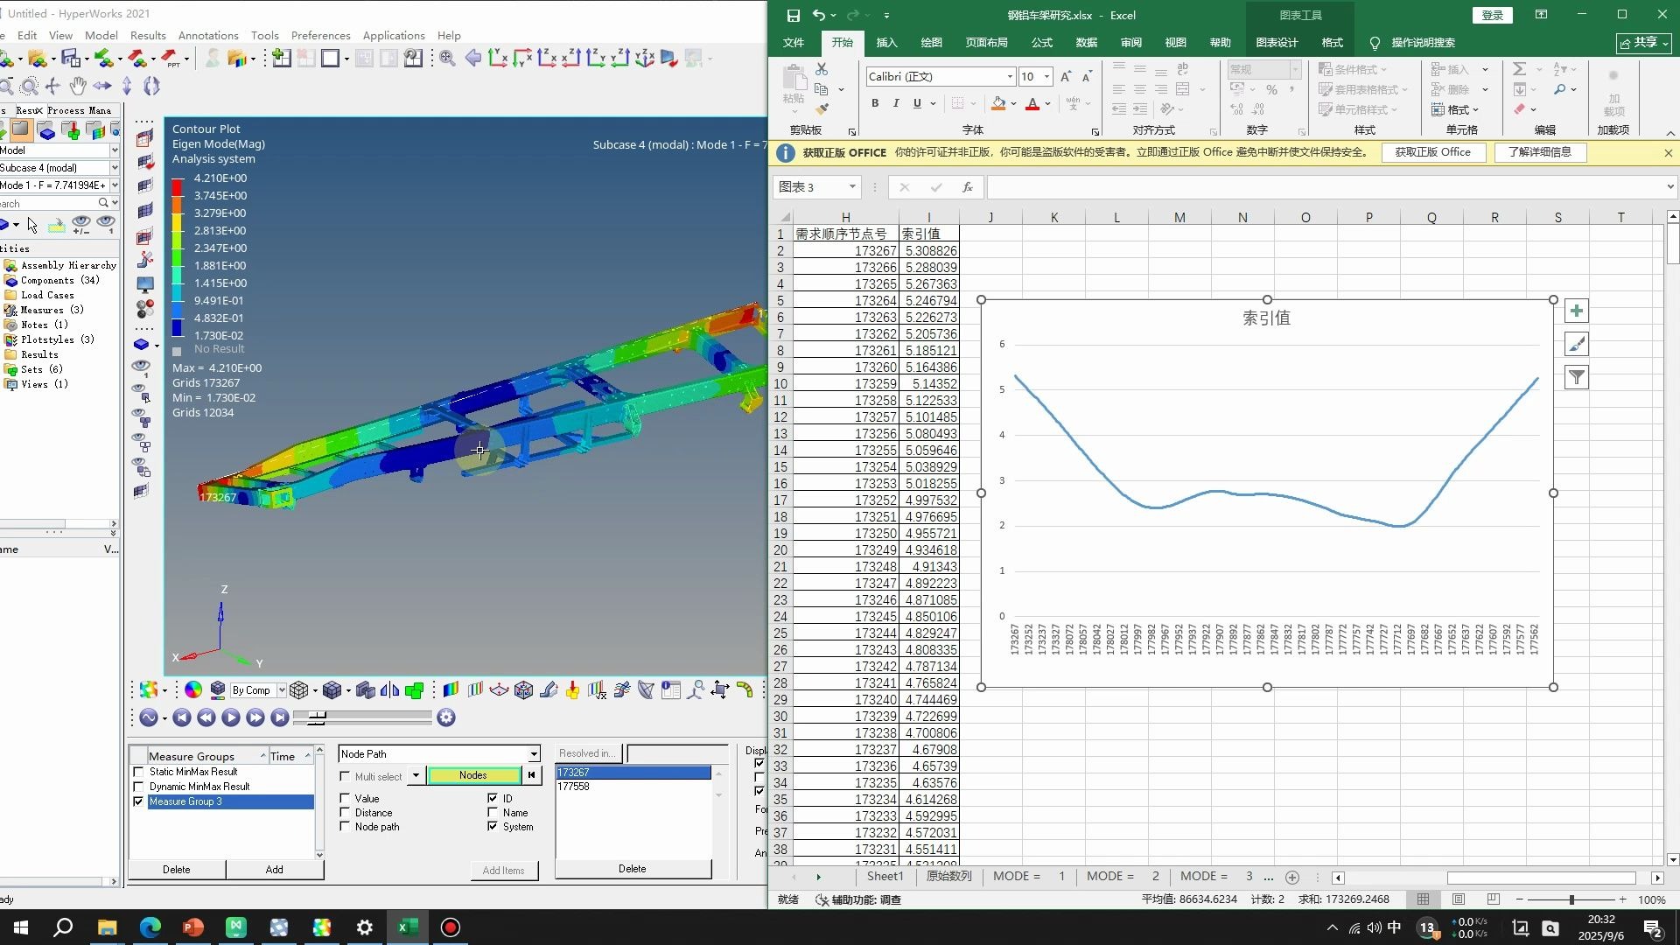Enable the Static MinMax Result checkbox
Viewport: 1680px width, 945px height.
tap(138, 772)
